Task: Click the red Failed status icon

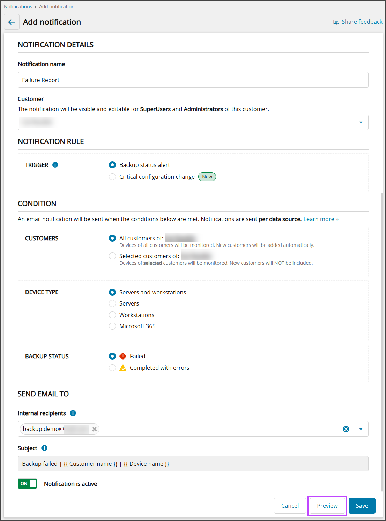Action: pyautogui.click(x=123, y=356)
